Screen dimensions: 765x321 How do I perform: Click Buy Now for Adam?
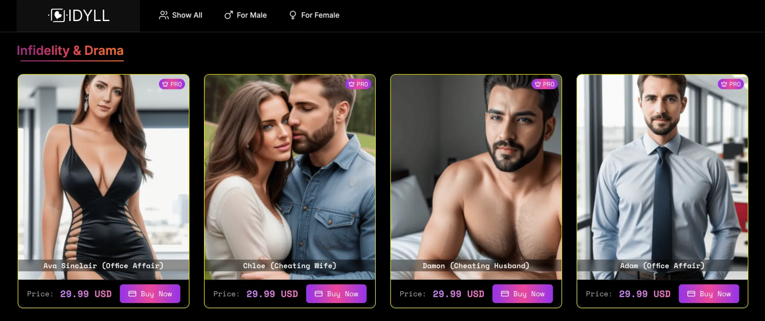point(709,294)
